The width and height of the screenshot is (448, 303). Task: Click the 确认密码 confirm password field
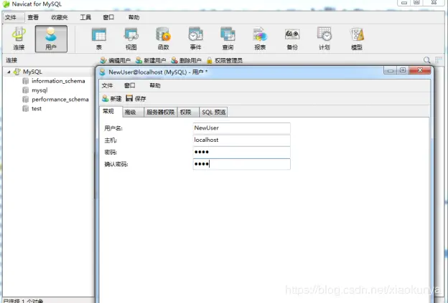242,164
